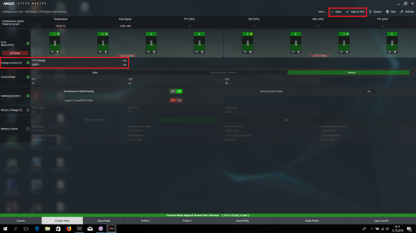416x233 pixels.
Task: Open Firefox from the Windows taskbar
Action: click(69, 229)
